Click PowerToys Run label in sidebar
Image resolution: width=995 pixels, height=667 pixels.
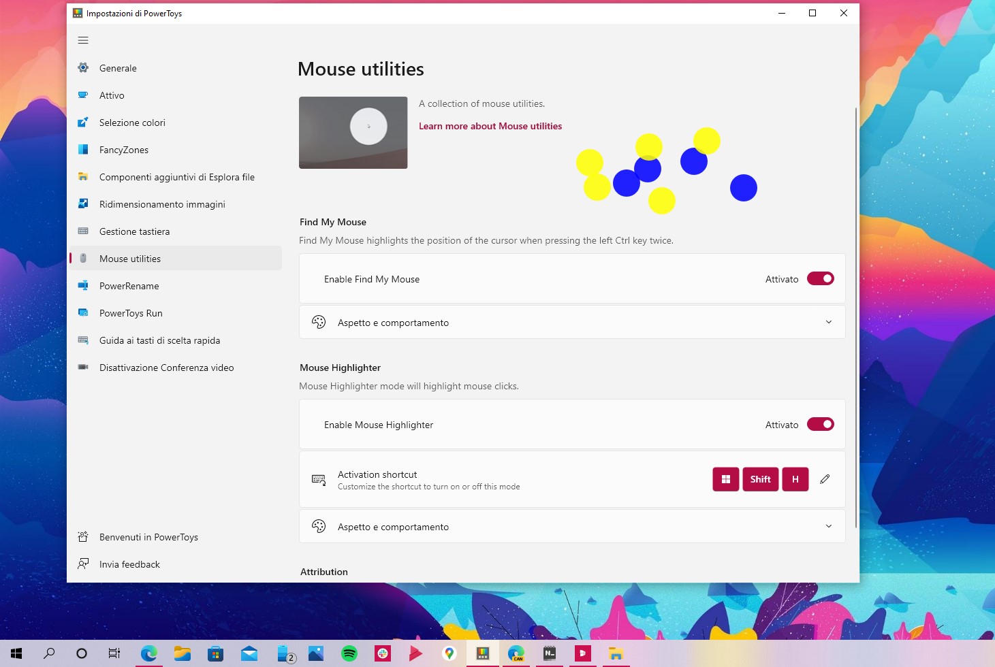click(131, 313)
